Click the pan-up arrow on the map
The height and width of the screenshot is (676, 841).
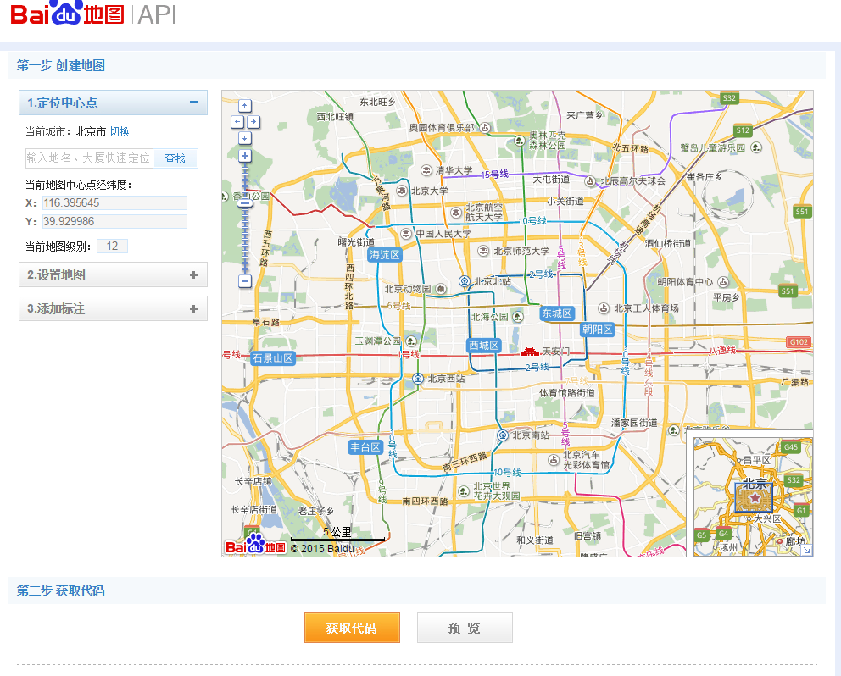coord(244,106)
